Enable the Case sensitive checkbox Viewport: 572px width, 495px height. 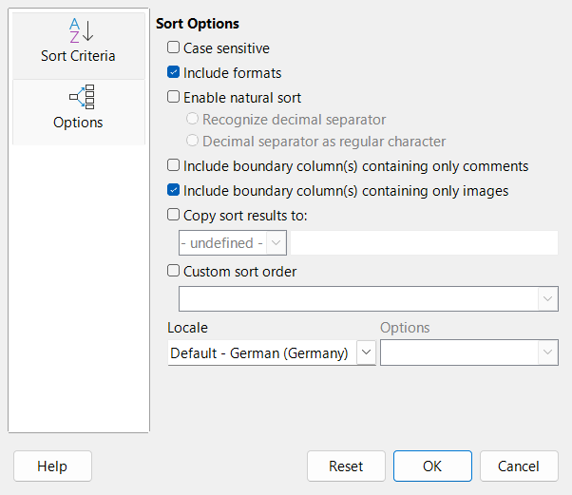(x=173, y=48)
